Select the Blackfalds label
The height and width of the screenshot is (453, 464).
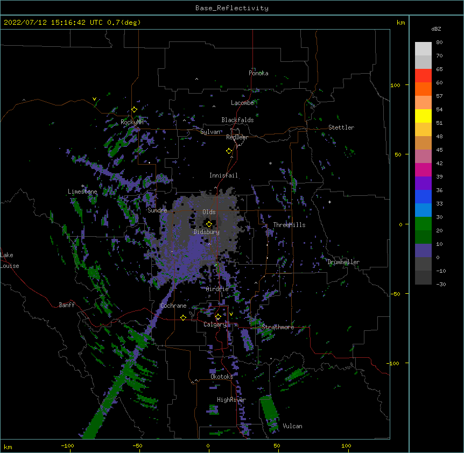[x=237, y=120]
